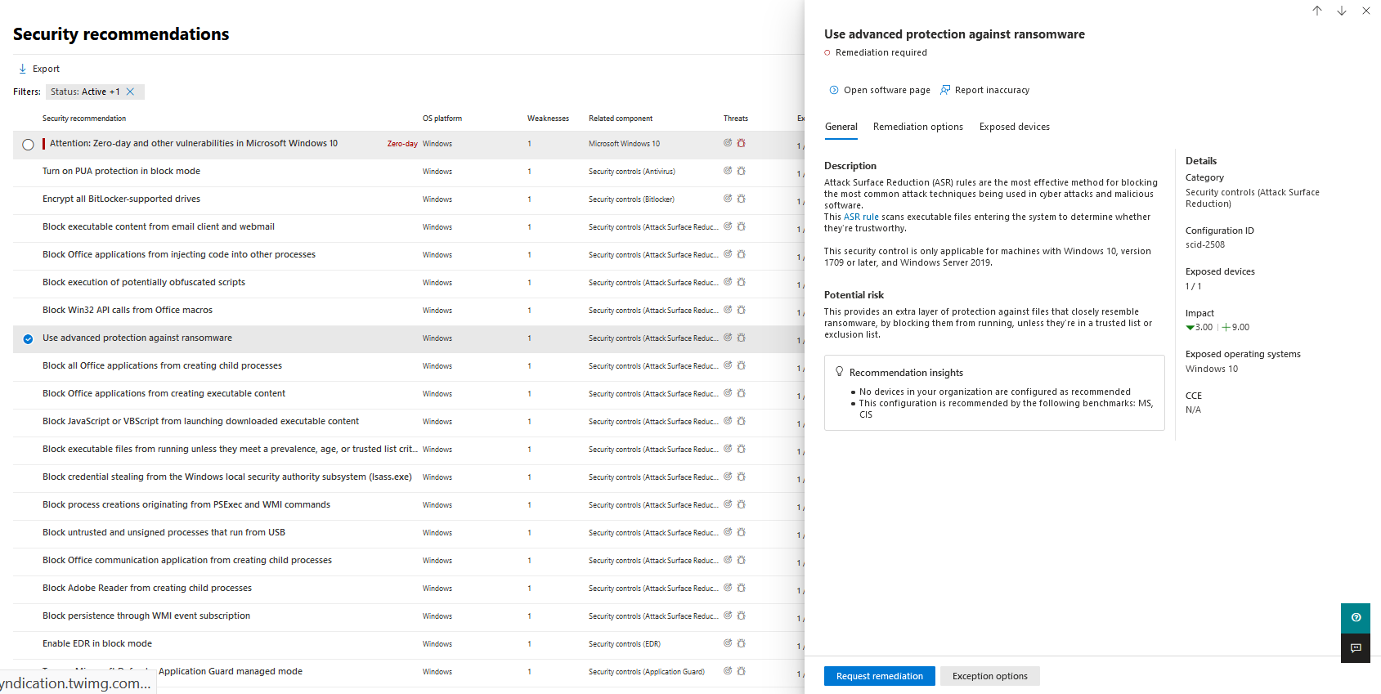1381x694 pixels.
Task: Open the feedback chat icon
Action: click(1356, 648)
